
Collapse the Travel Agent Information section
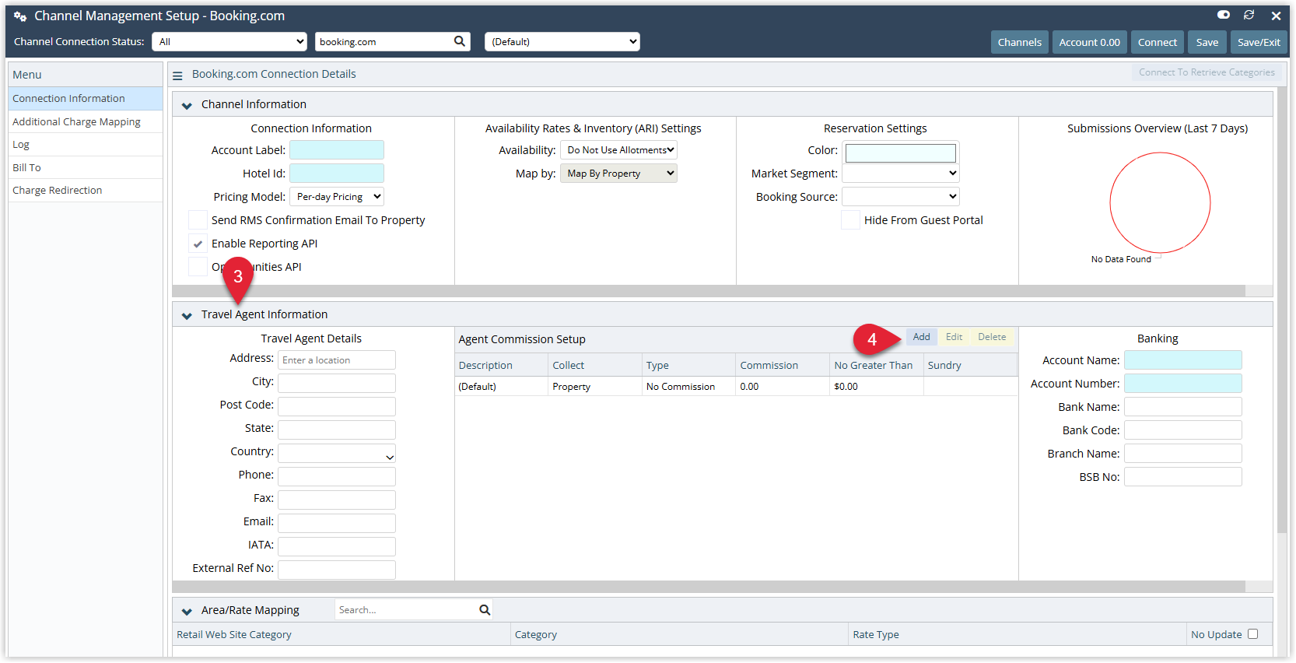point(187,315)
